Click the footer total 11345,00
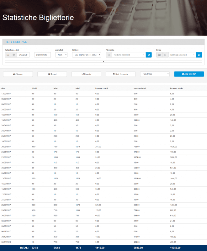207x251 pixels. [175, 248]
